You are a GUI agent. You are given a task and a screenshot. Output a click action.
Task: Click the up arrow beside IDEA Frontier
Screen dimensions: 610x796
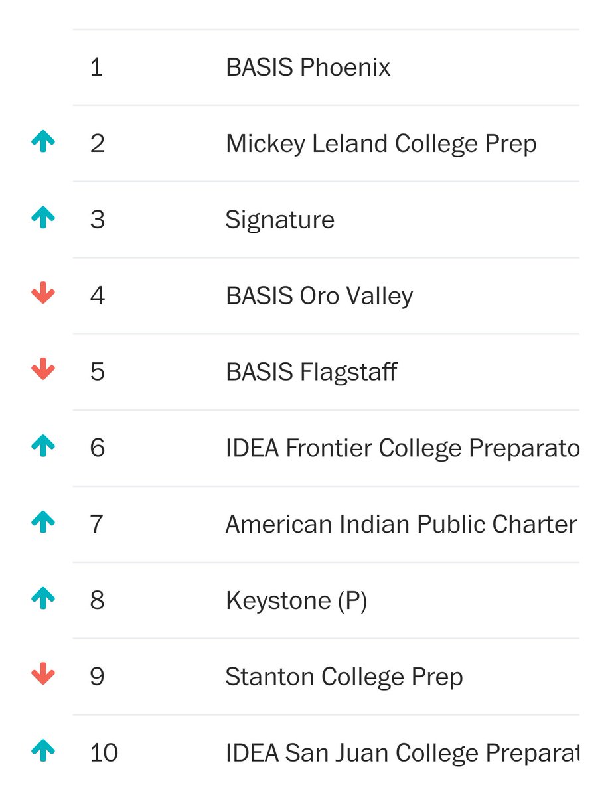(43, 446)
